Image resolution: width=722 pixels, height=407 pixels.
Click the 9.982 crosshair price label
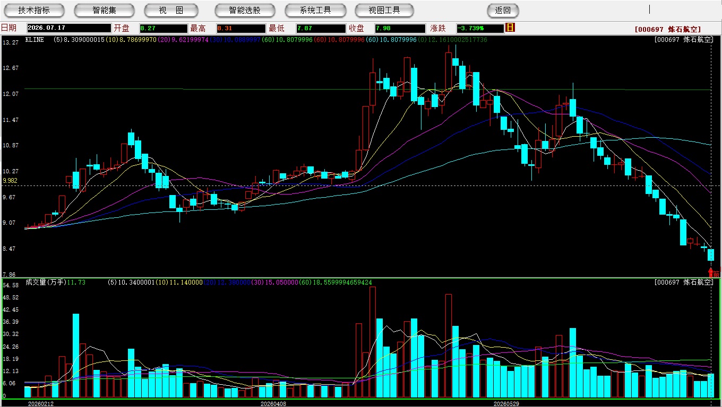click(x=10, y=181)
